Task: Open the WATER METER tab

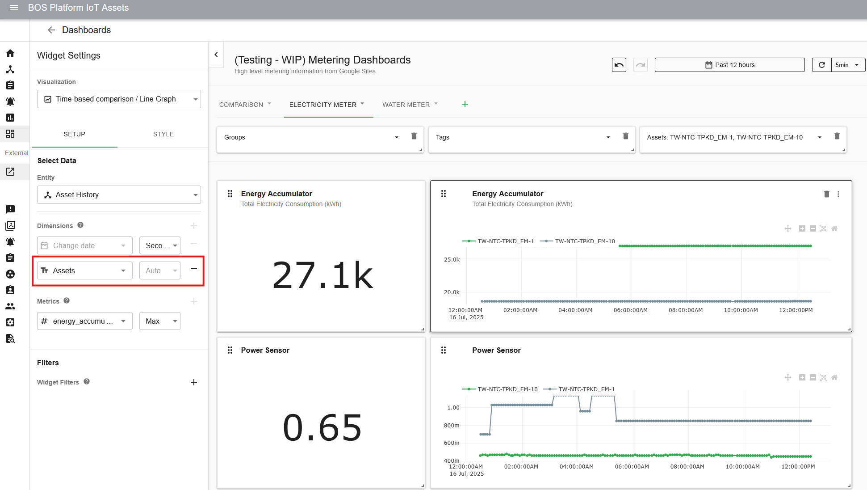Action: 406,105
